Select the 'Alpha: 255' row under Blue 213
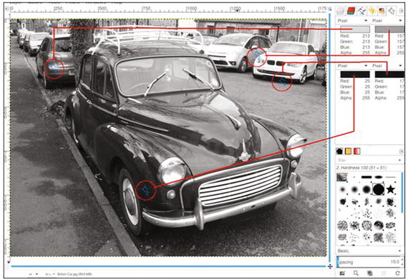The width and height of the screenshot is (408, 280). 355,53
